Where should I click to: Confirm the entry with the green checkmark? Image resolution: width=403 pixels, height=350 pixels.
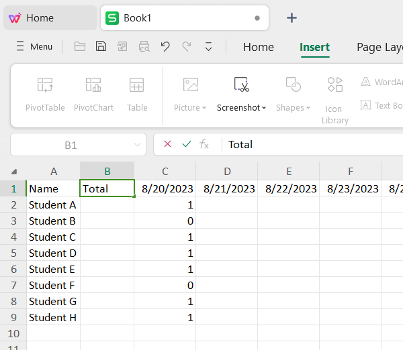tap(186, 144)
